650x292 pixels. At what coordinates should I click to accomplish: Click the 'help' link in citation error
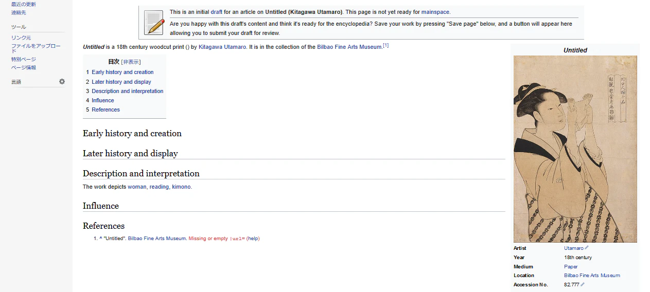pos(254,239)
